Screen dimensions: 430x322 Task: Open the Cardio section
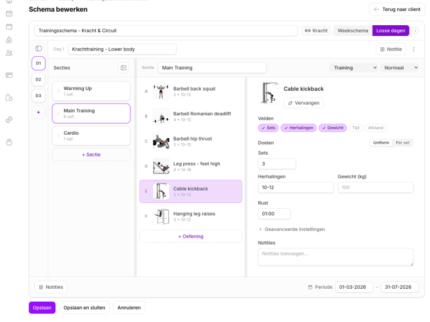(91, 136)
